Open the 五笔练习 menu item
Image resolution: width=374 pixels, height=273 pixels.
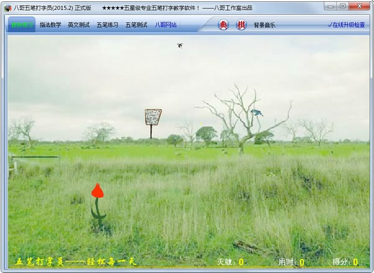click(107, 25)
